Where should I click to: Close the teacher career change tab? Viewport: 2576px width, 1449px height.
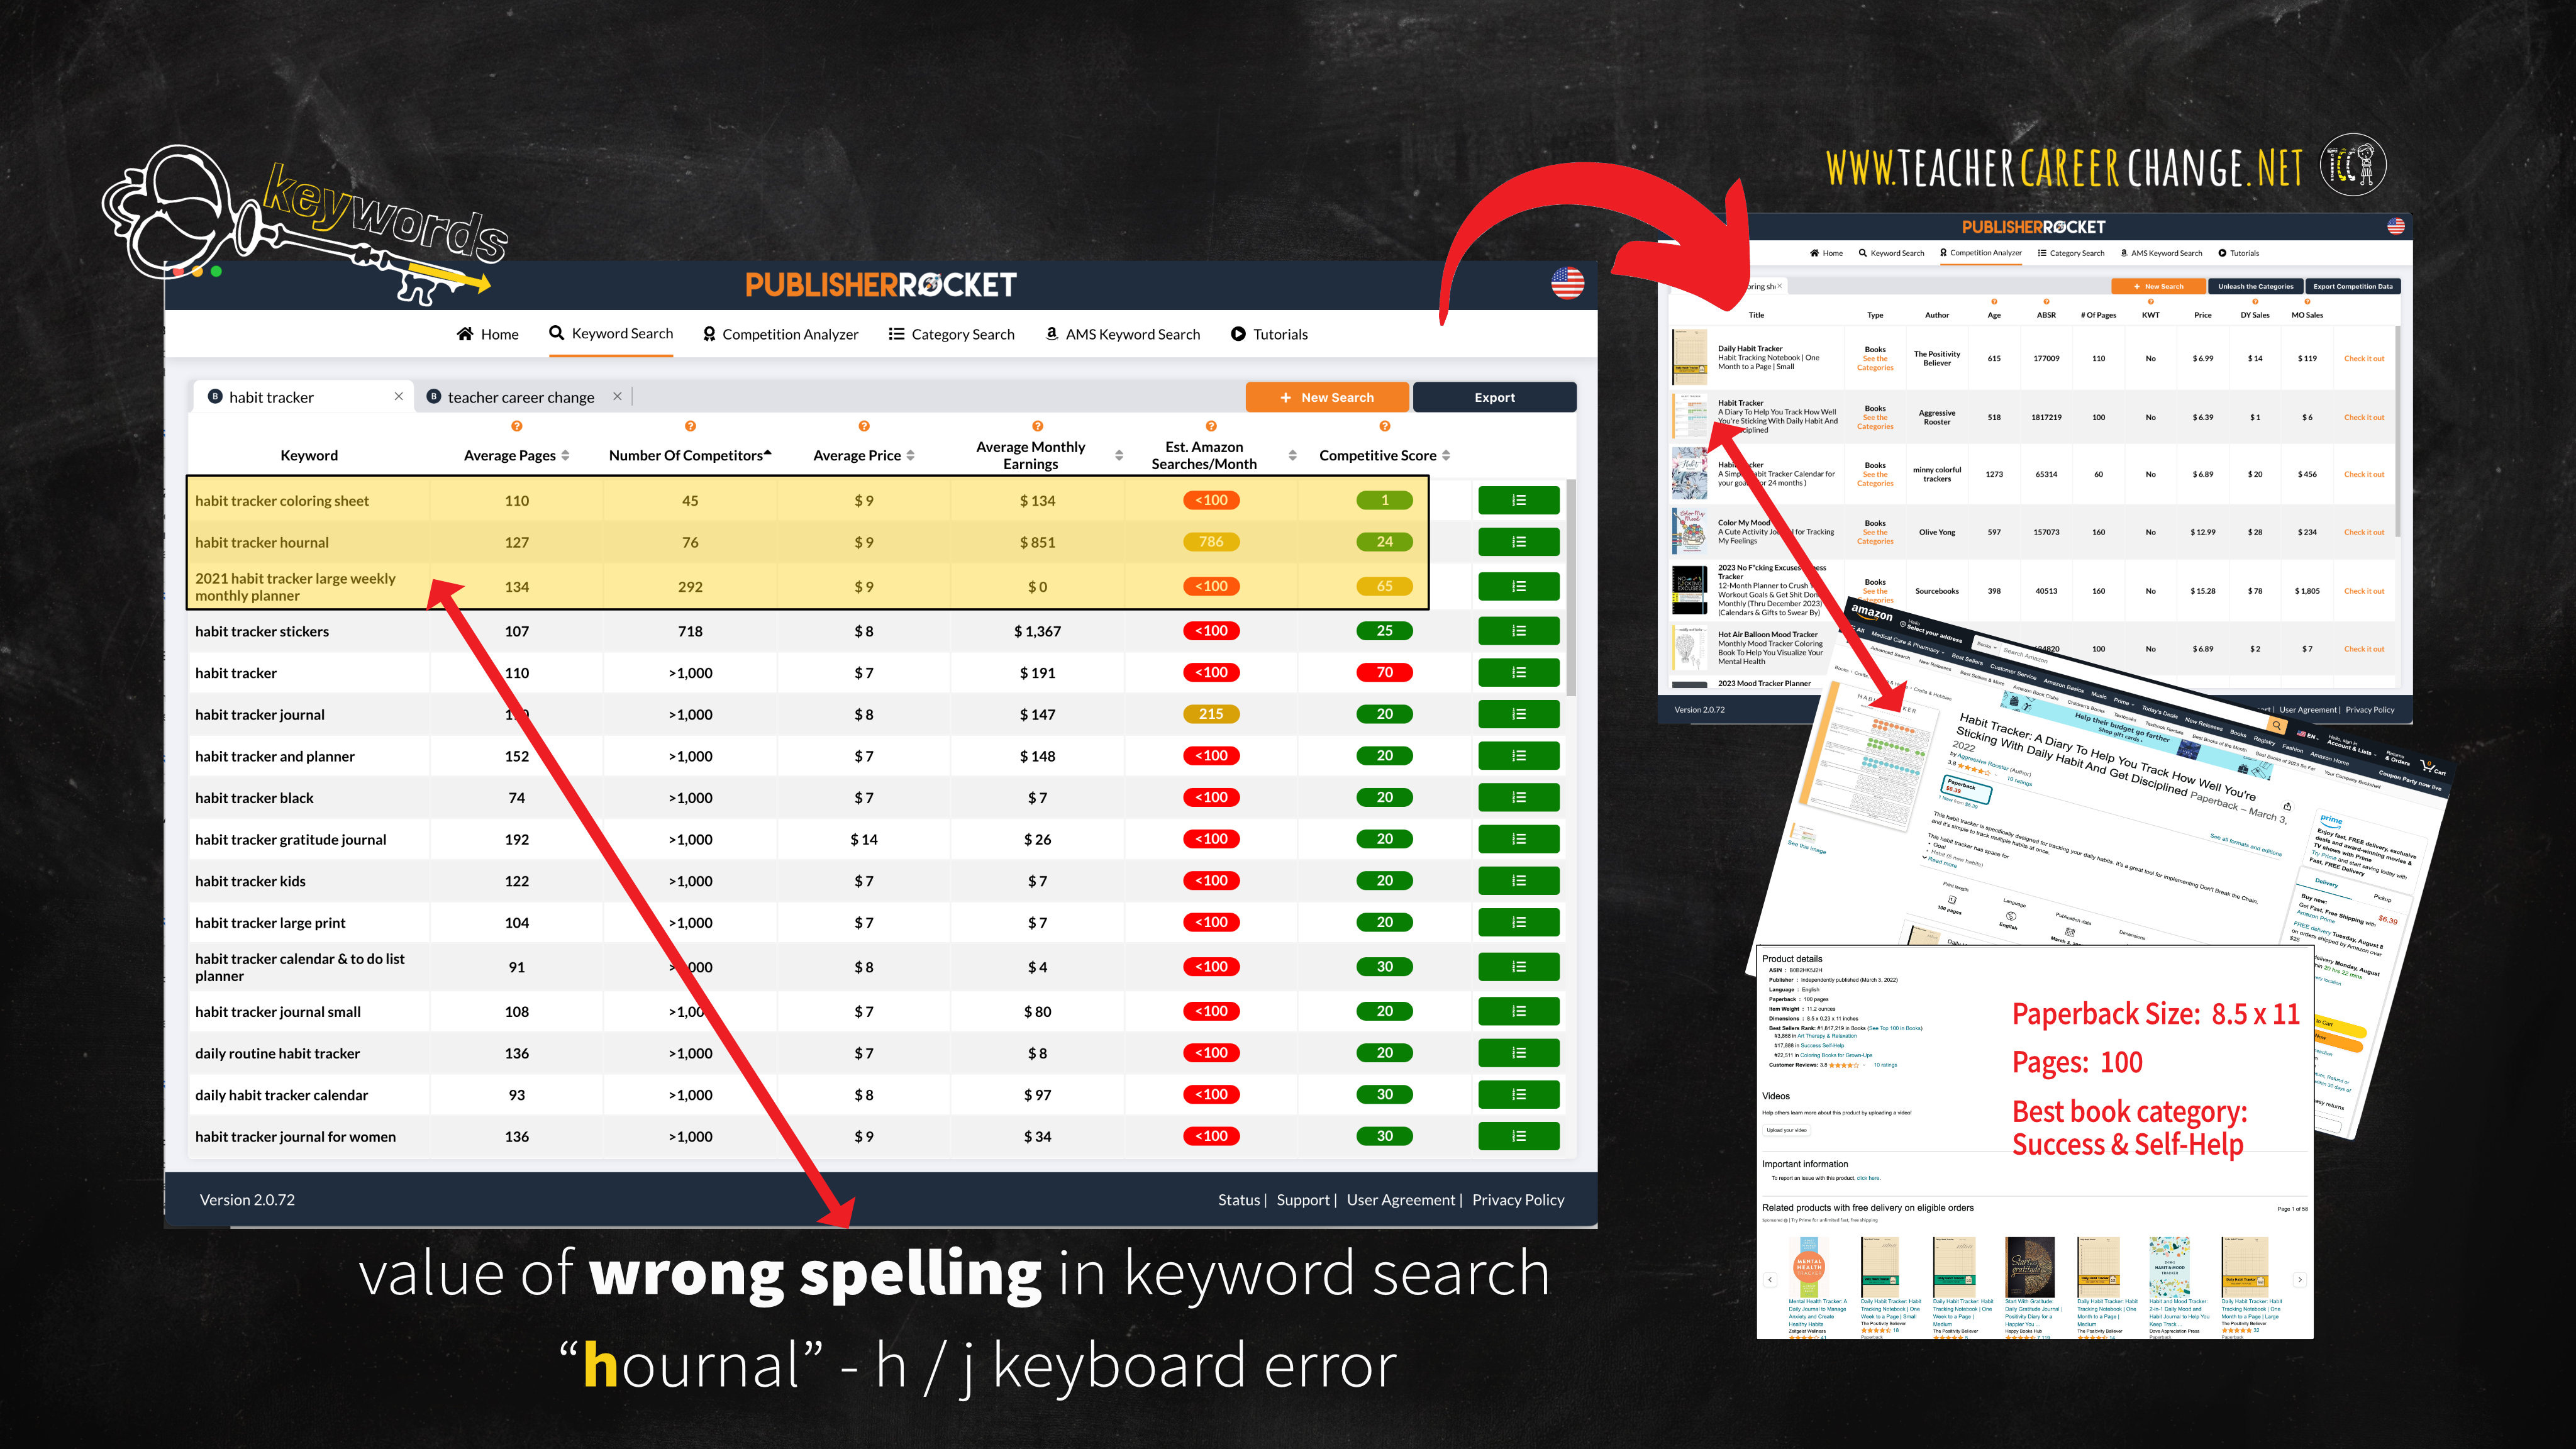pos(617,397)
